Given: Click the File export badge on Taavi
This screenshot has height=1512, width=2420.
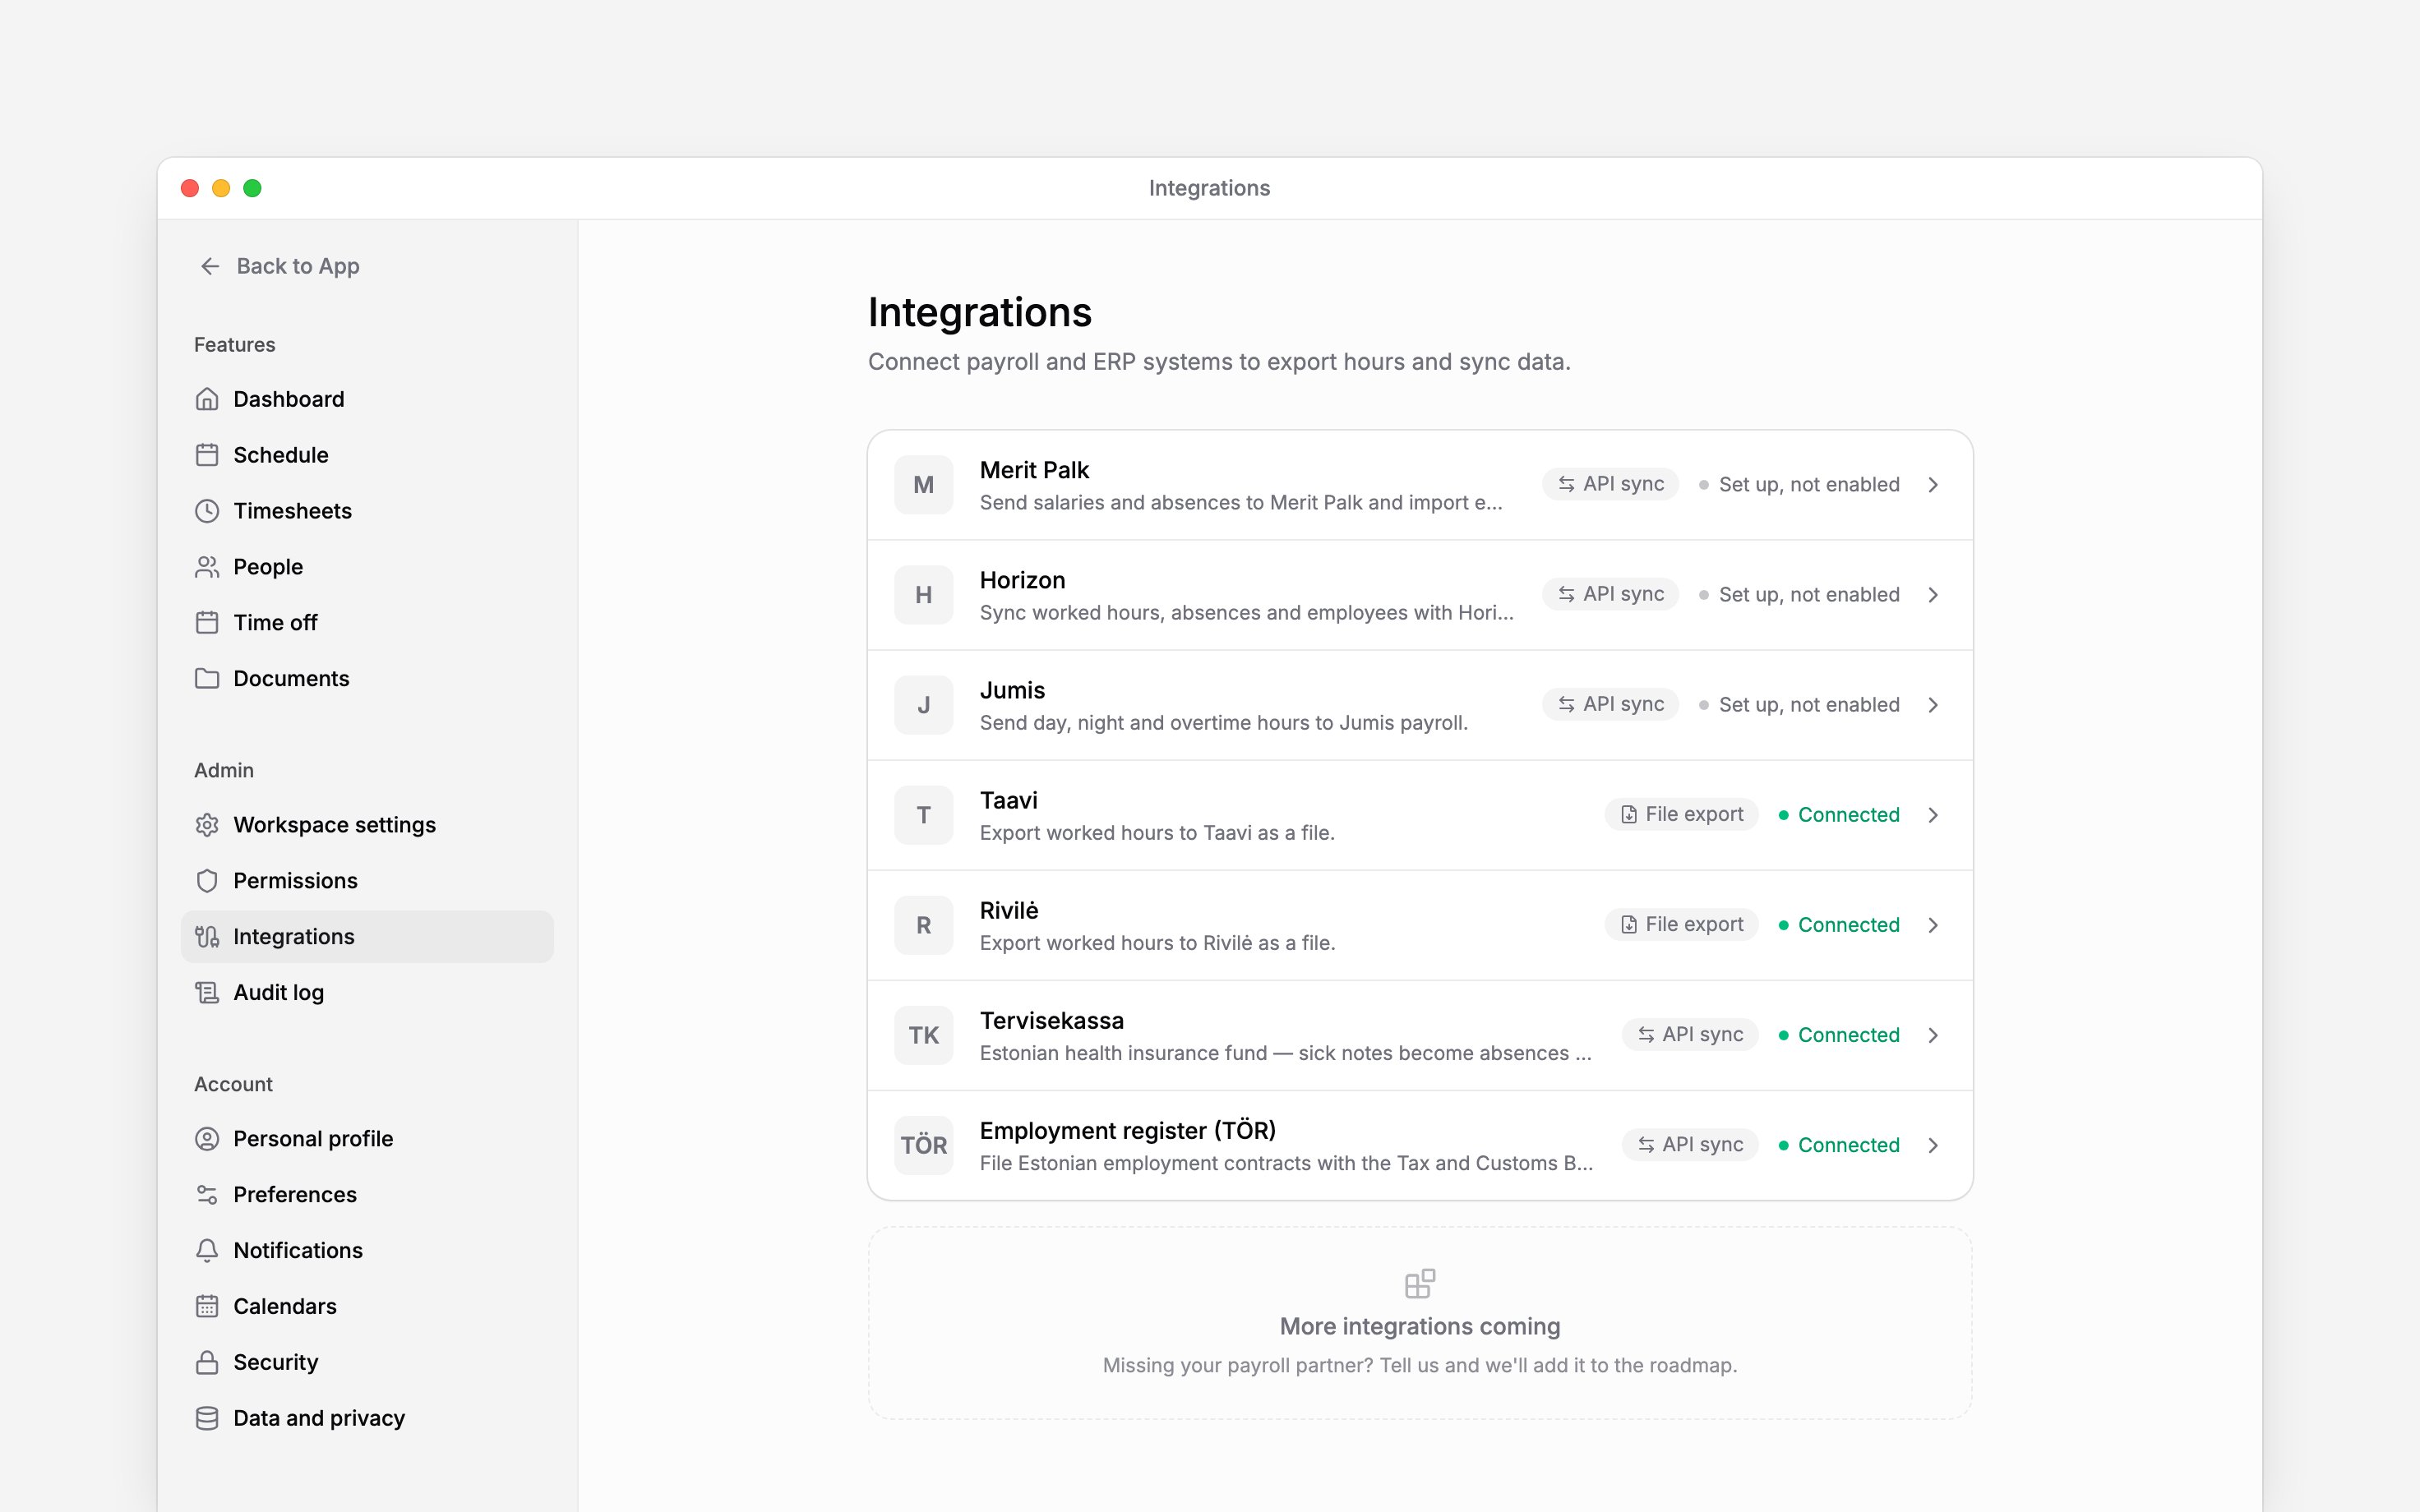Looking at the screenshot, I should (x=1681, y=814).
